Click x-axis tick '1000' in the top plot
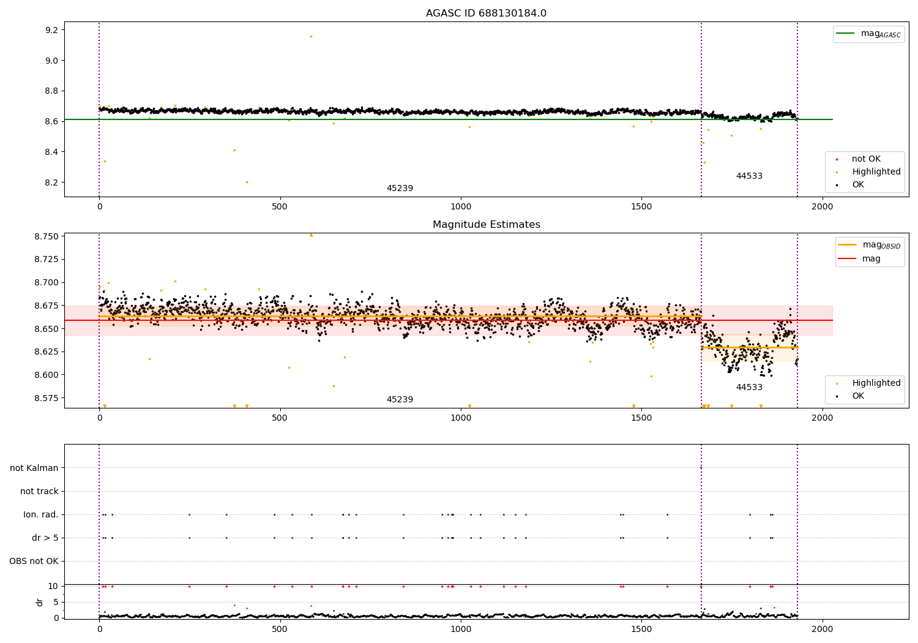Screen dimensions: 918x643 [461, 206]
